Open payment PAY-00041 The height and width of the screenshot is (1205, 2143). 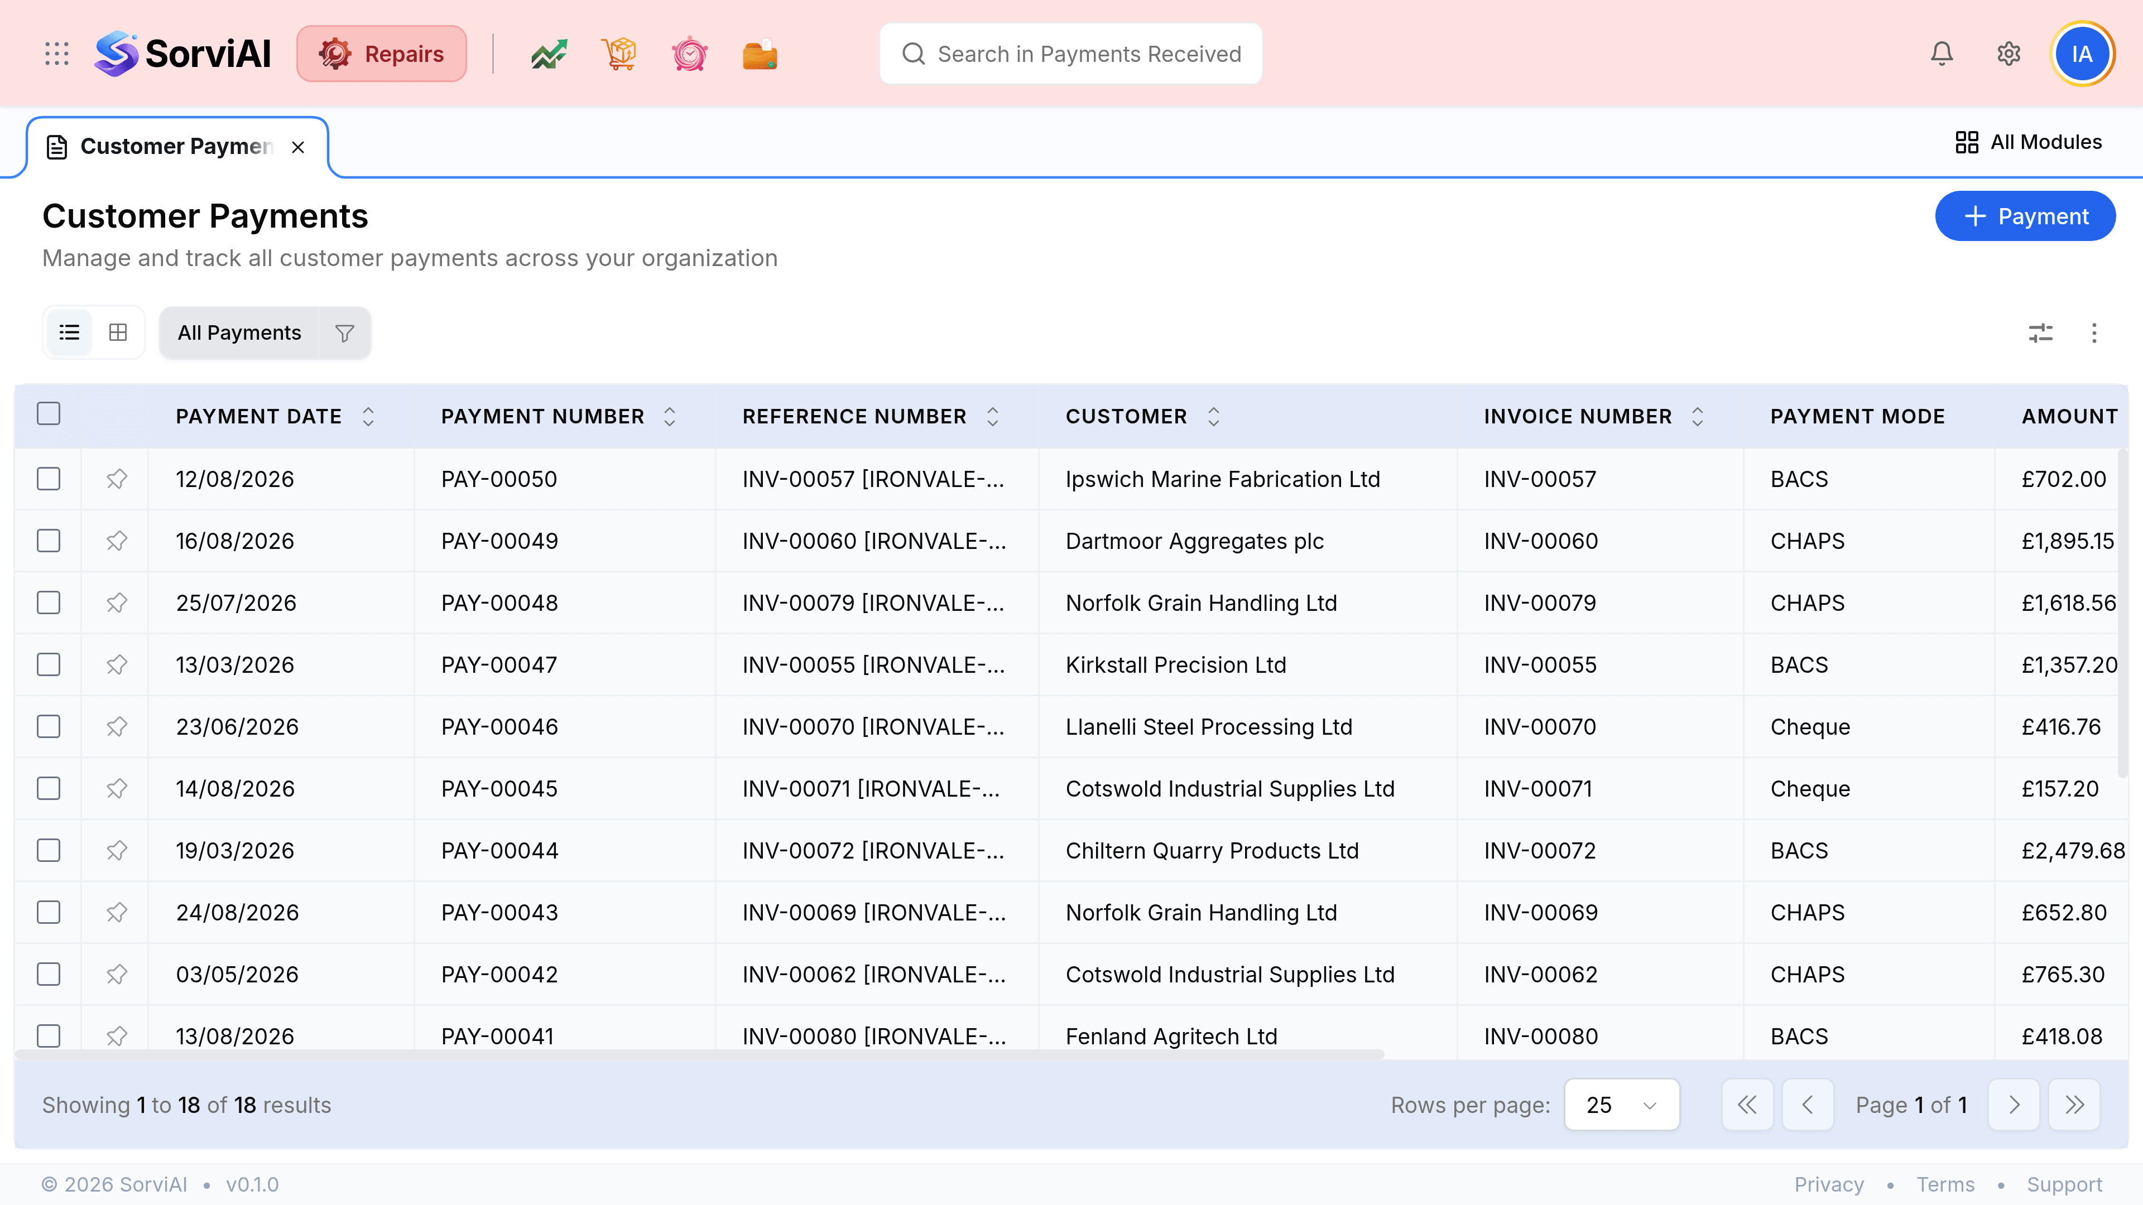(497, 1036)
